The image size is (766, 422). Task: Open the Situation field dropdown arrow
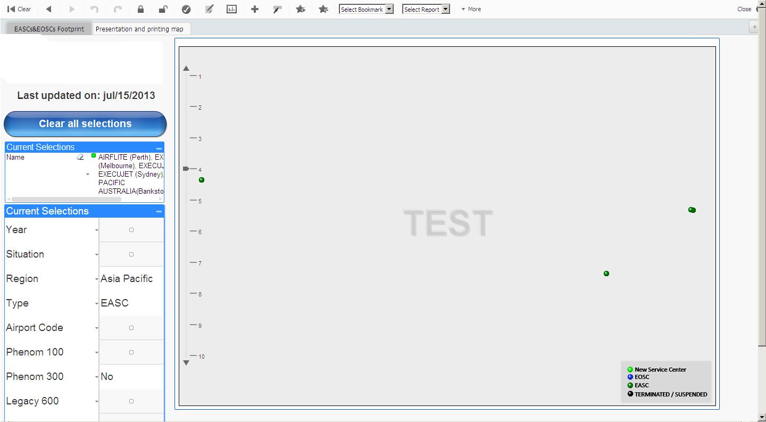(96, 255)
